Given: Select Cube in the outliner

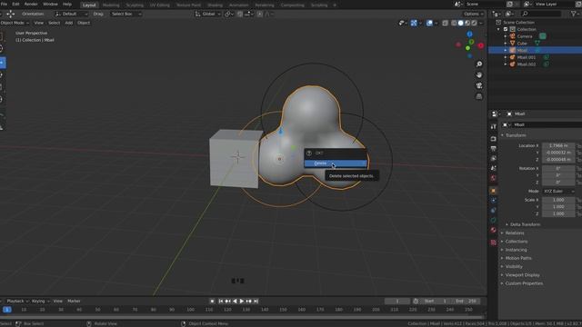Looking at the screenshot, I should [x=522, y=43].
